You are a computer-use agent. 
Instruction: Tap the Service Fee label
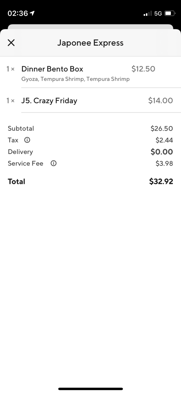tap(25, 164)
